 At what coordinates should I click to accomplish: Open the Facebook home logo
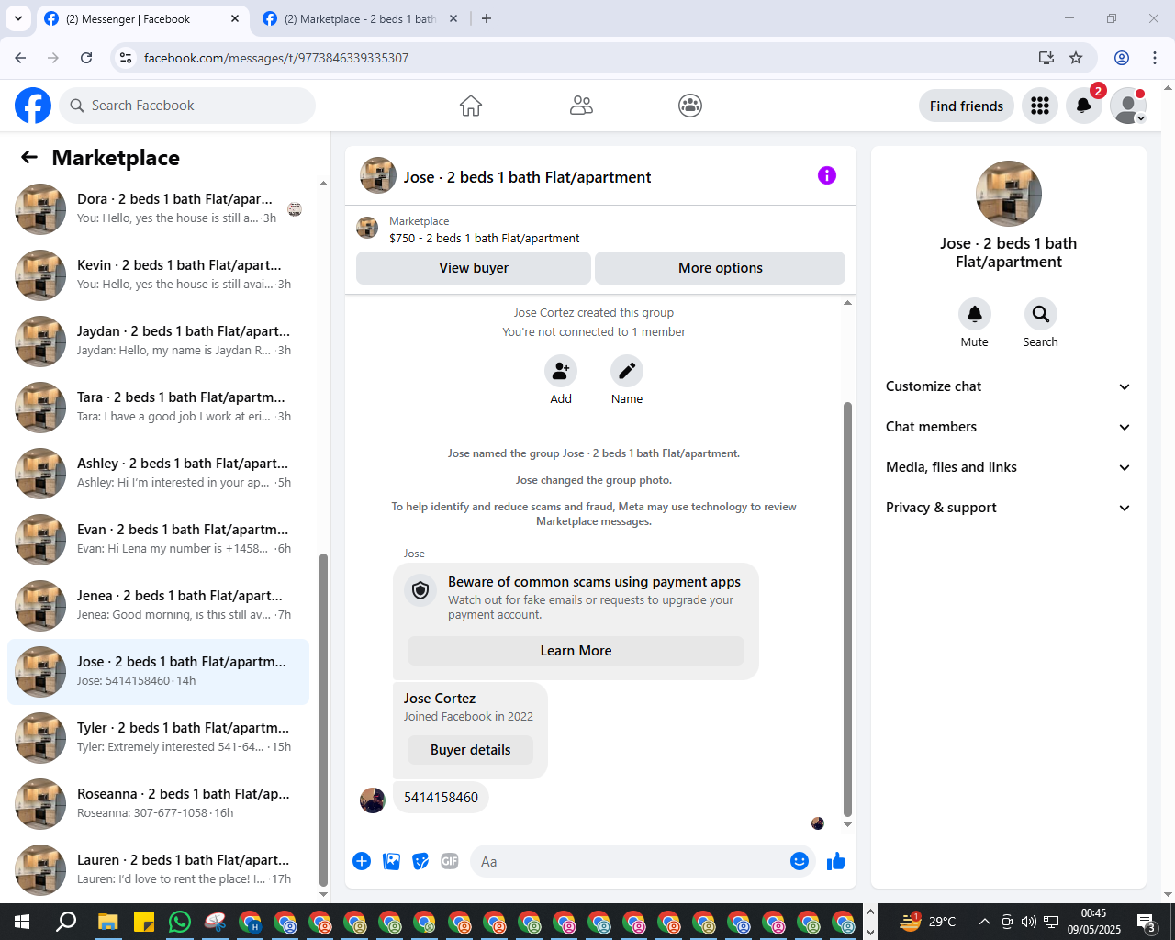33,106
